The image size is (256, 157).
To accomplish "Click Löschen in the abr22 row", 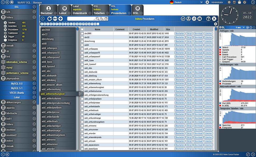I will (208, 37).
